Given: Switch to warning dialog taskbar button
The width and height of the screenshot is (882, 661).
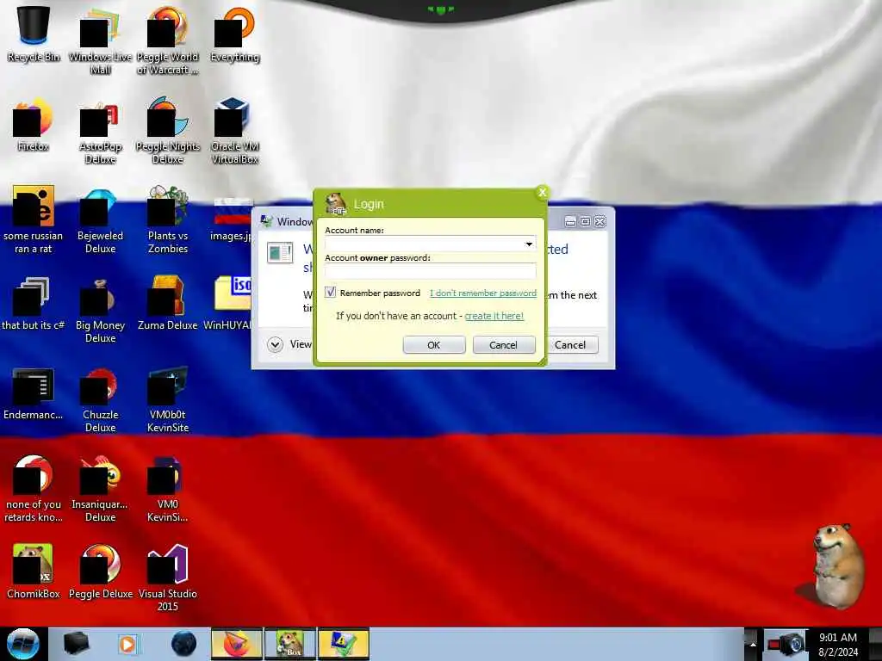Looking at the screenshot, I should coord(344,644).
